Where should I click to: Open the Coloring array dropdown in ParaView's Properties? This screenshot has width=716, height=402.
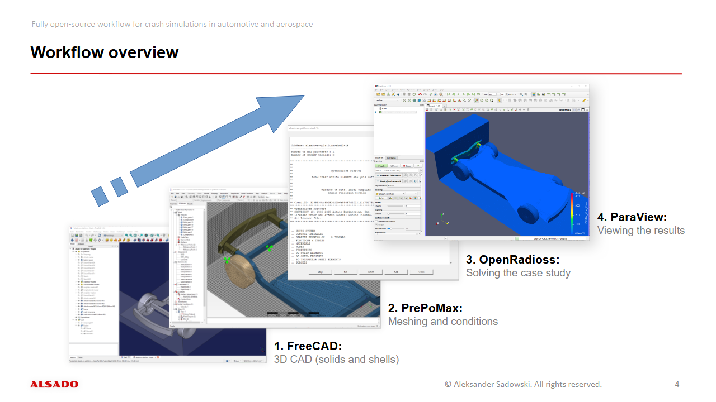click(x=390, y=194)
